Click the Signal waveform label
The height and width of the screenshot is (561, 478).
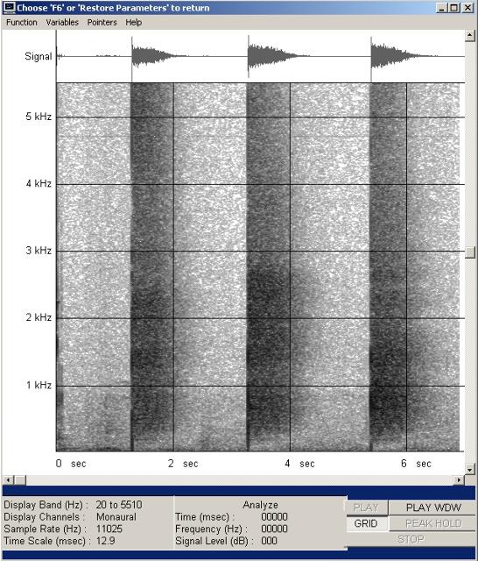pos(39,56)
